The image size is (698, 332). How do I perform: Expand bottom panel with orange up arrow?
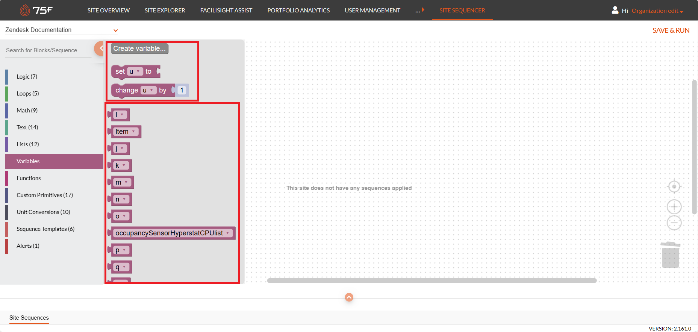tap(349, 297)
